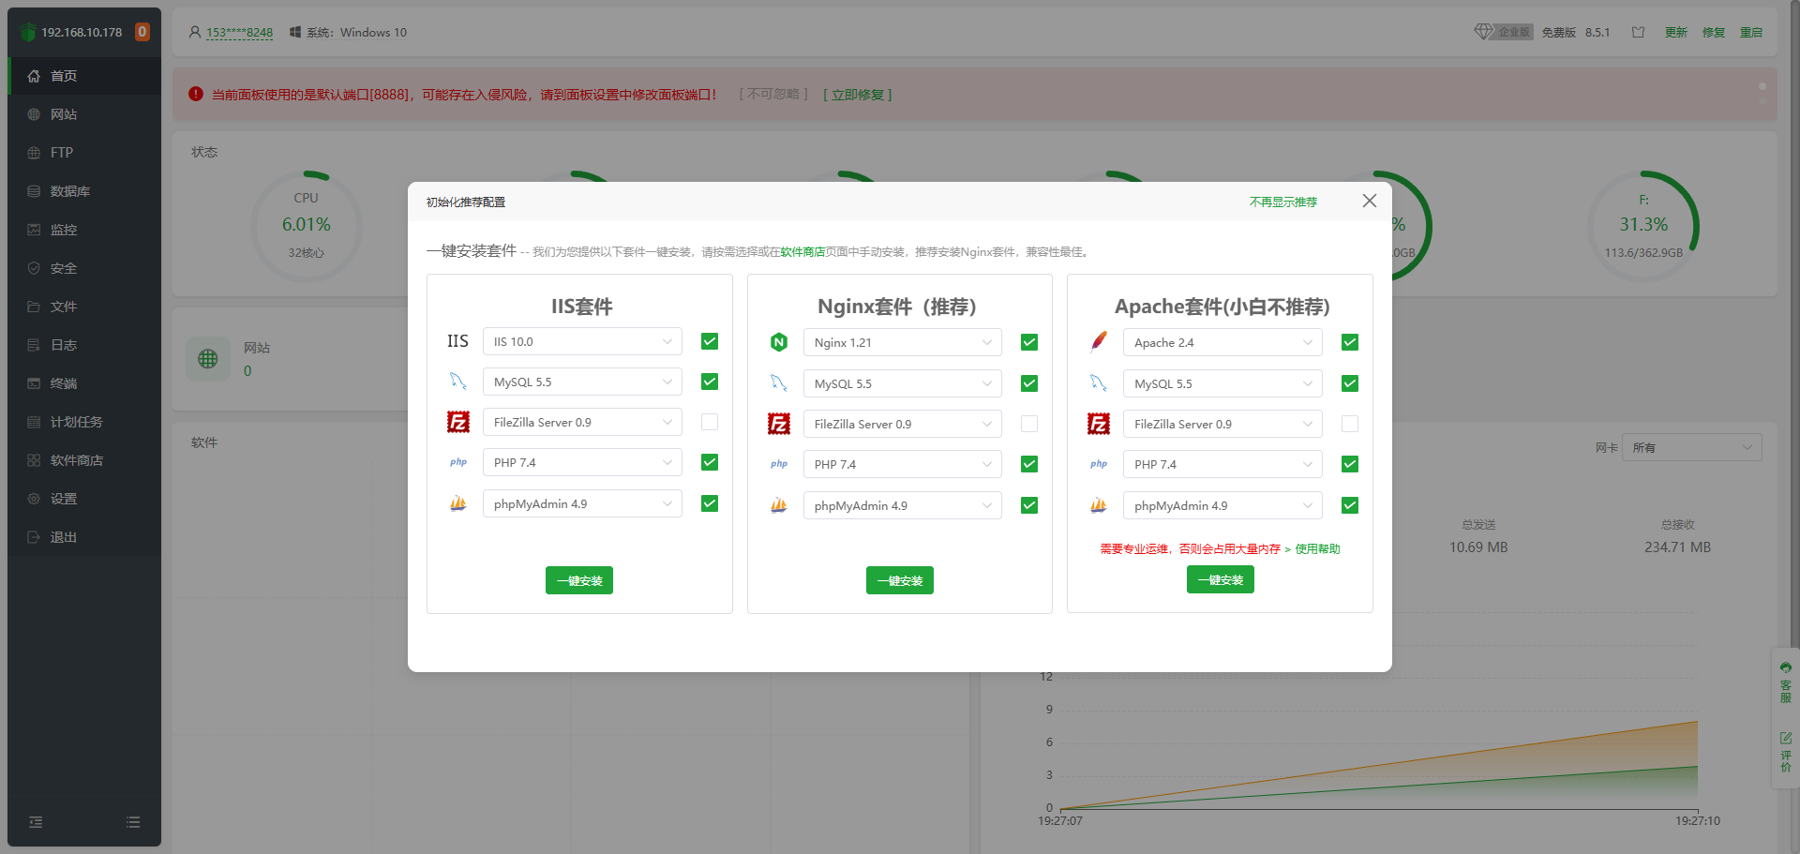Click the home icon beside 首页

pos(34,76)
